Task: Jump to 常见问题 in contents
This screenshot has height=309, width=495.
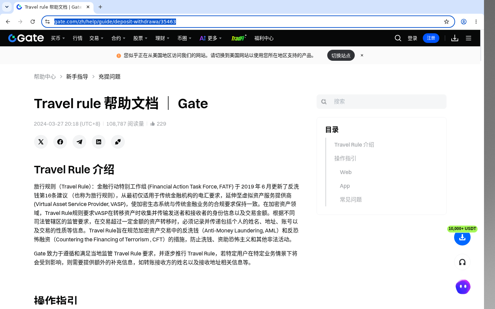Action: tap(351, 200)
